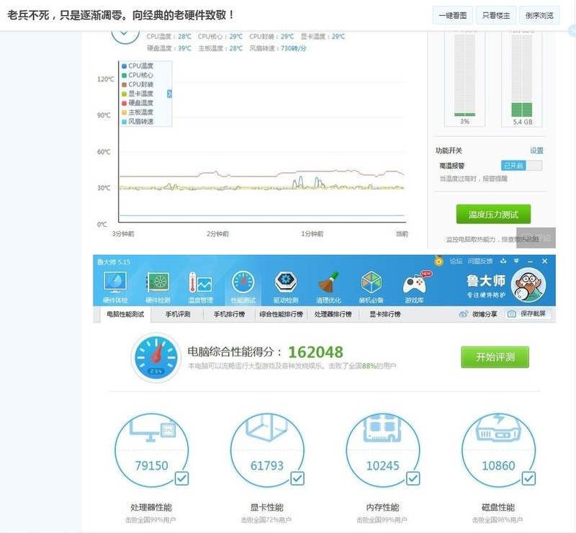Click the 磁盘性能 drive icon
Viewport: 576px width, 533px height.
pyautogui.click(x=498, y=428)
